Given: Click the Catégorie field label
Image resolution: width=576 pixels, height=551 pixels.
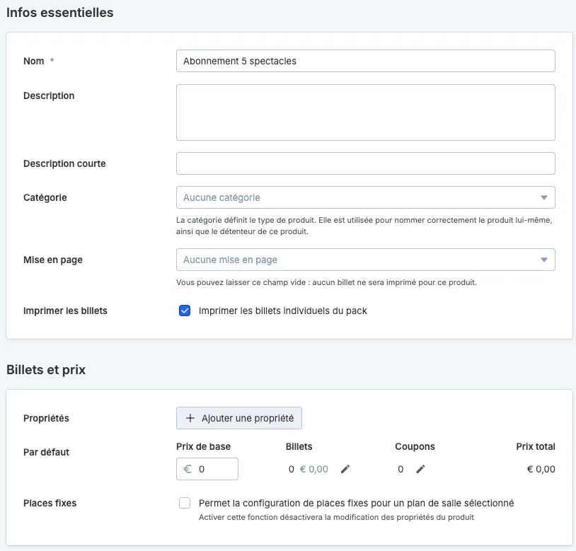Looking at the screenshot, I should 45,197.
